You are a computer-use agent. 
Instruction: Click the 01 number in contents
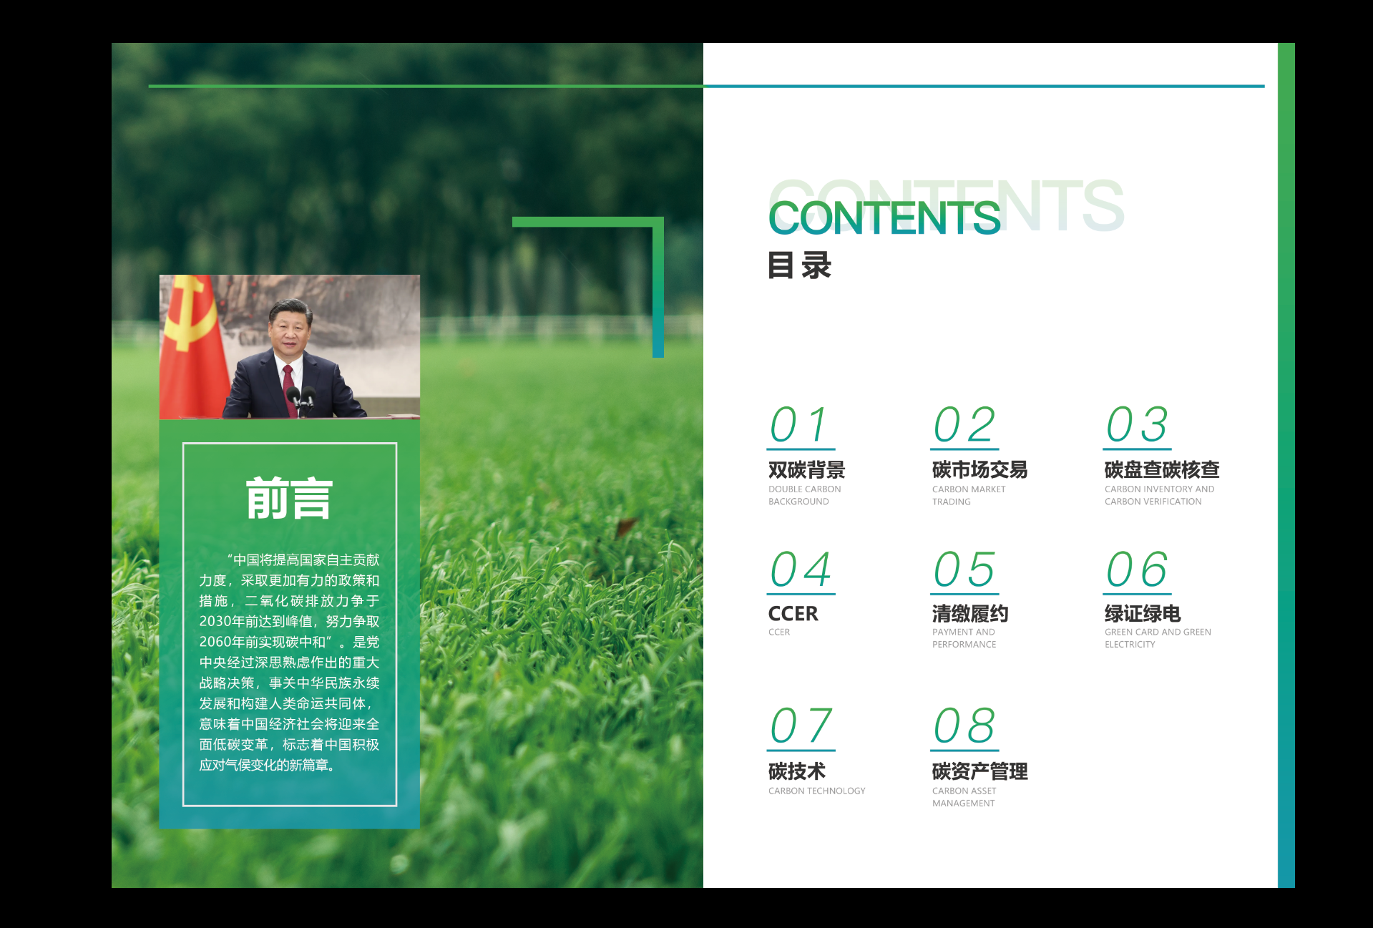(800, 425)
